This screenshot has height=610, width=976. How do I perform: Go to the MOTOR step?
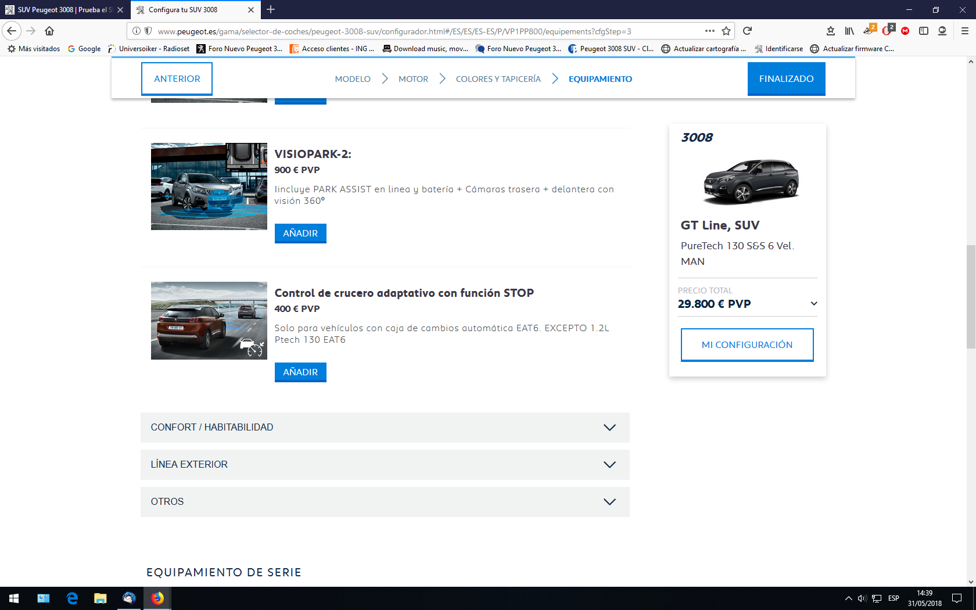413,79
